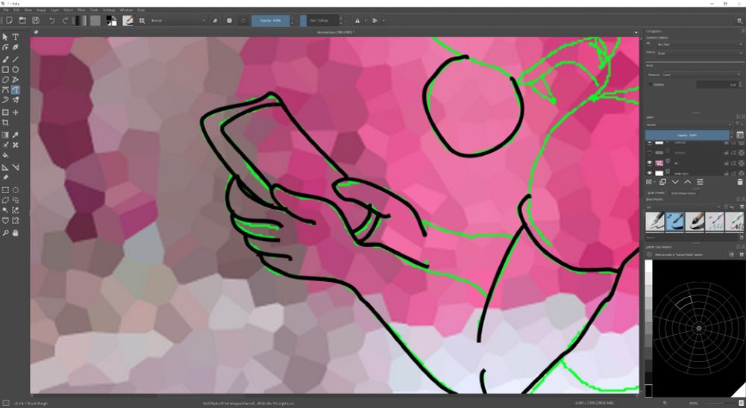The image size is (746, 408).
Task: Open the Edit menu
Action: pyautogui.click(x=16, y=10)
